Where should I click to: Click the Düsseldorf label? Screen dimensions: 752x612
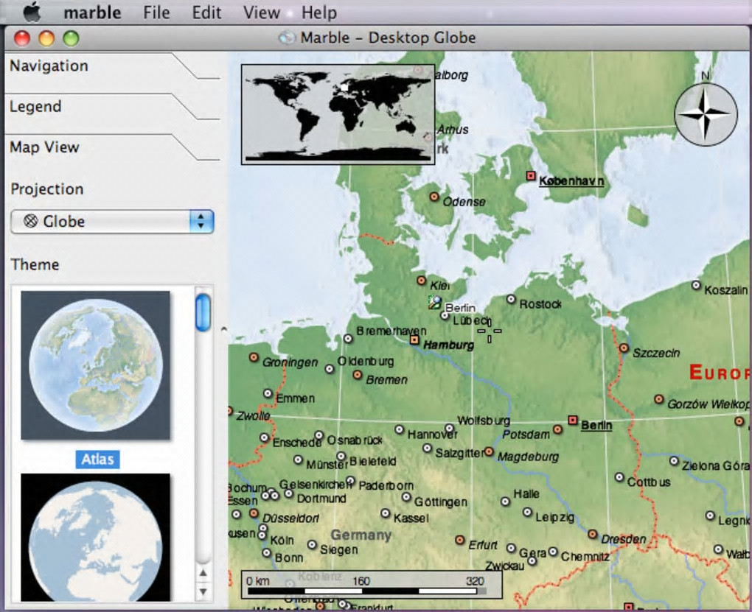point(290,518)
